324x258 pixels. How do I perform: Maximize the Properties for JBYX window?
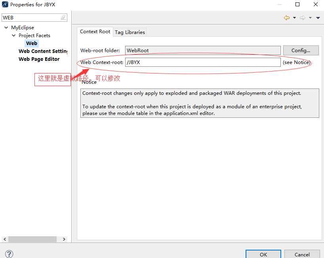[297, 4]
